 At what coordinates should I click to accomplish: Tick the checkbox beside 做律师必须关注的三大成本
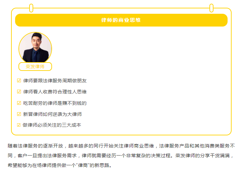pyautogui.click(x=19, y=125)
